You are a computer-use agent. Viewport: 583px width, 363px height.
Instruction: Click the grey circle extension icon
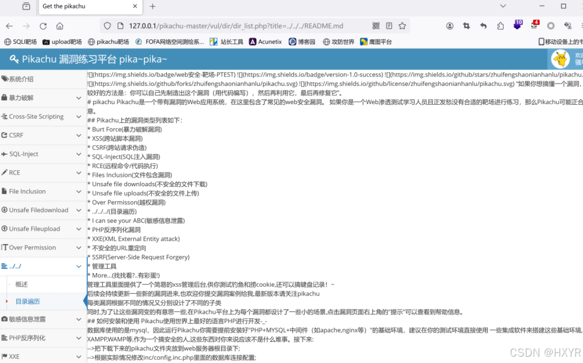(x=551, y=26)
